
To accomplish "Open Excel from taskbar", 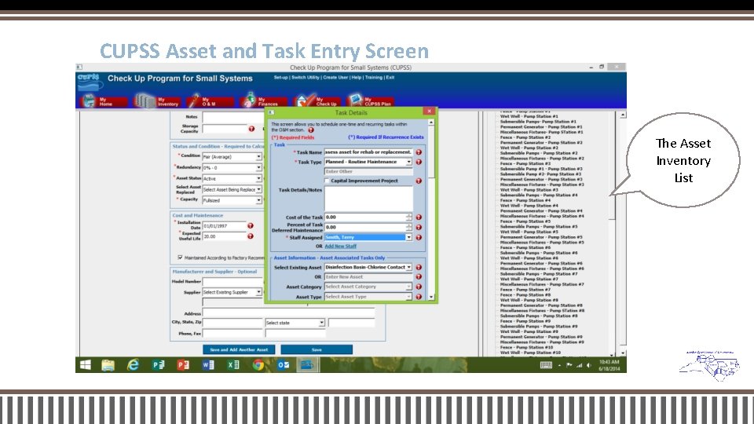I will pos(233,365).
